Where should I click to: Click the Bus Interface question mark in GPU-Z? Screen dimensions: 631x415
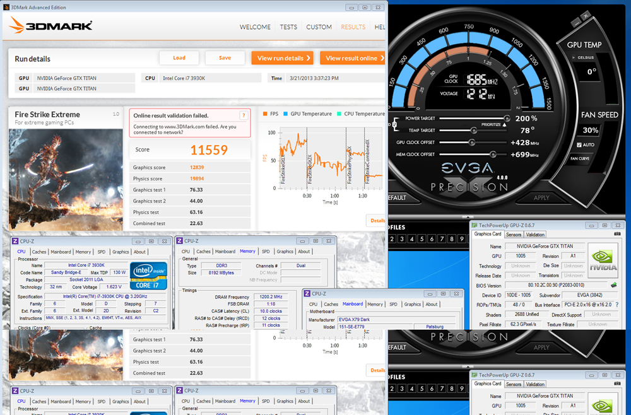click(617, 305)
